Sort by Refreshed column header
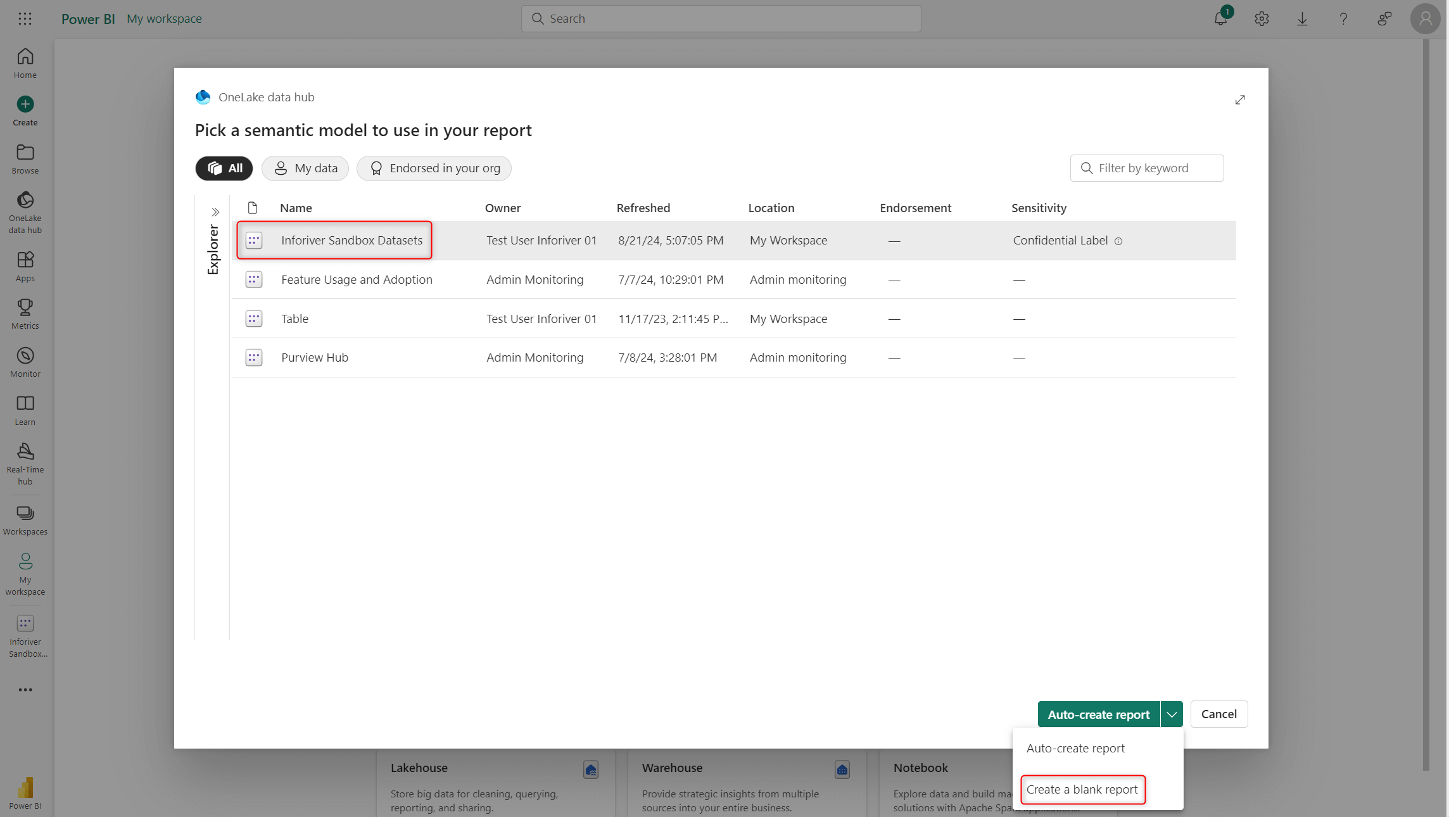The height and width of the screenshot is (817, 1449). [643, 208]
